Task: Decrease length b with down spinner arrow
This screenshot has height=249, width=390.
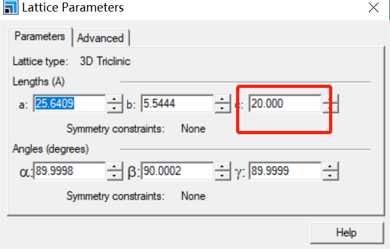Action: (x=223, y=108)
